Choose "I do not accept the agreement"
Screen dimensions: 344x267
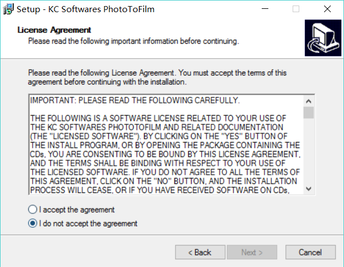(x=33, y=223)
